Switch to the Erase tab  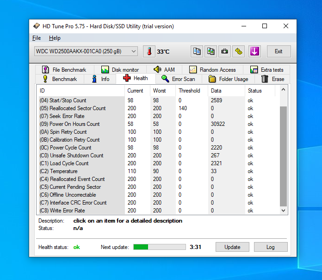tap(272, 79)
